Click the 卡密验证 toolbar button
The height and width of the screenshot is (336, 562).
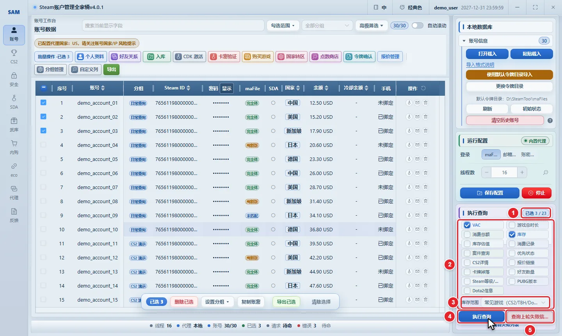pos(224,57)
